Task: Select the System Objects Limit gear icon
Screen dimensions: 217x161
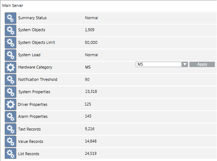Action: 11,43
